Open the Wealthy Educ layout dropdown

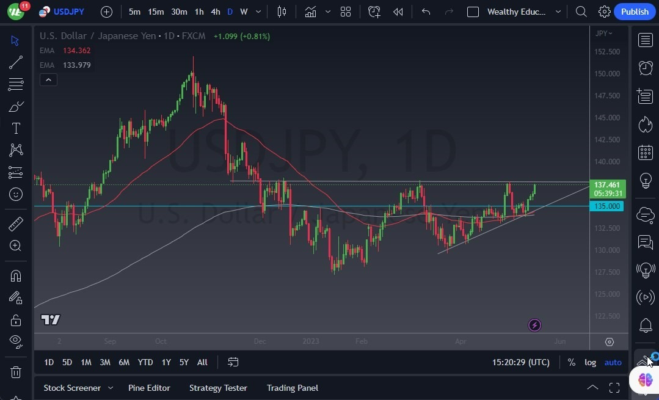558,12
